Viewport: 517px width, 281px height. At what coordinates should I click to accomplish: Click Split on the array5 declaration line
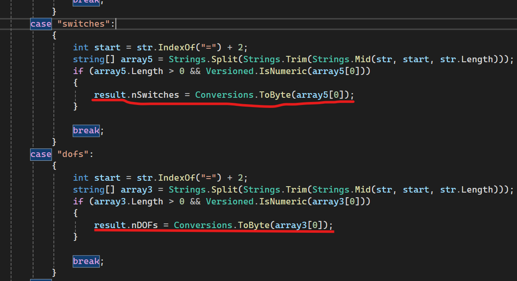pyautogui.click(x=224, y=59)
